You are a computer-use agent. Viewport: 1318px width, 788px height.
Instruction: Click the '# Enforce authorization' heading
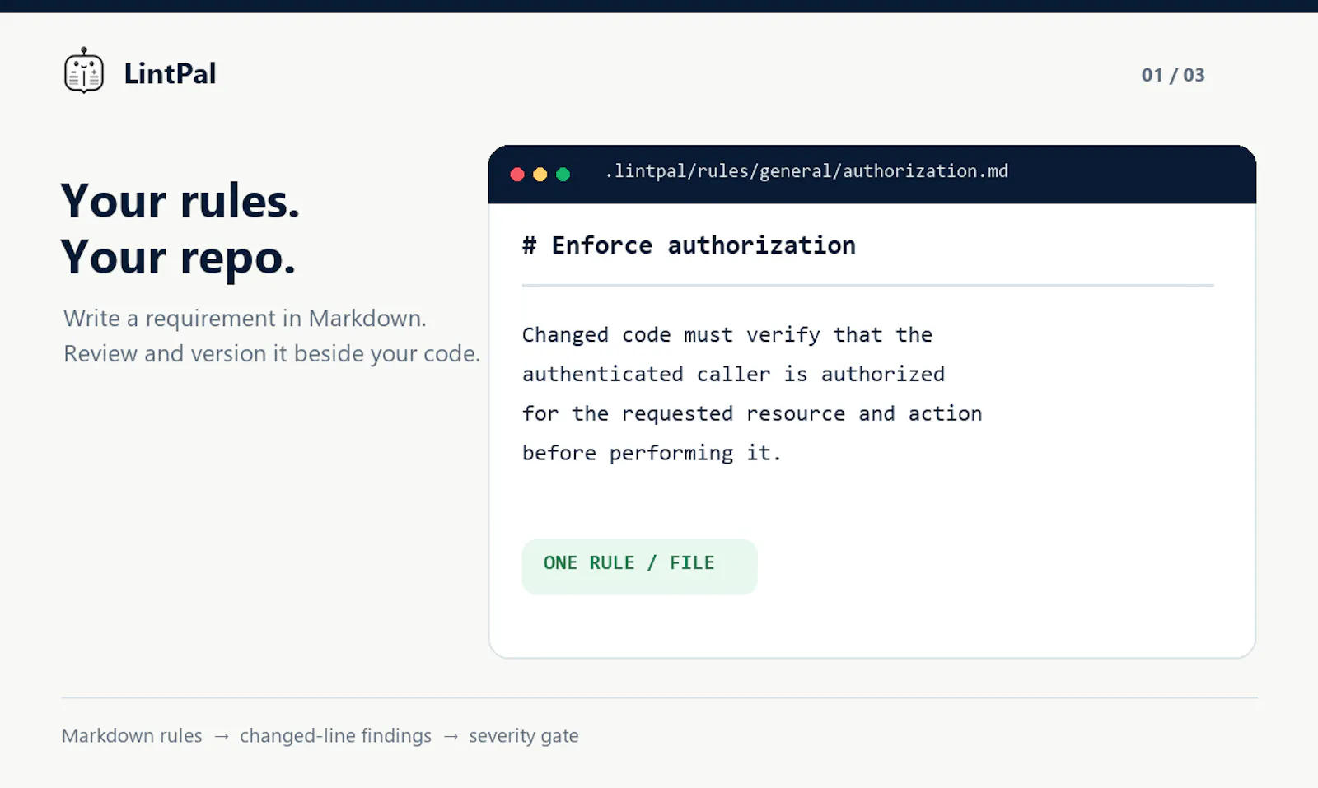point(689,245)
